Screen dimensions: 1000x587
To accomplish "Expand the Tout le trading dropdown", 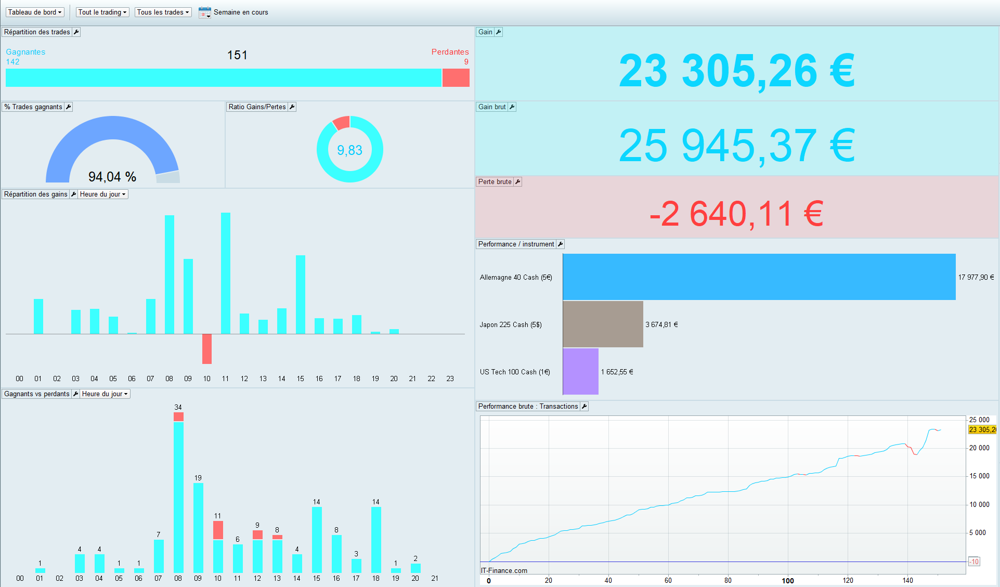I will click(x=102, y=12).
